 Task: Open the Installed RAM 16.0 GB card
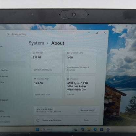point(47,87)
